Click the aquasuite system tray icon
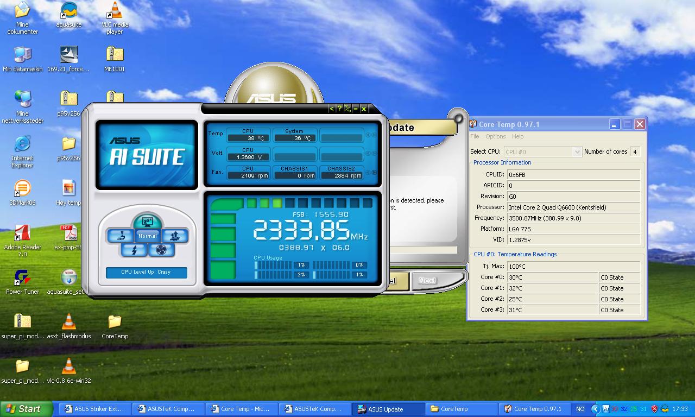The image size is (695, 417). point(665,409)
